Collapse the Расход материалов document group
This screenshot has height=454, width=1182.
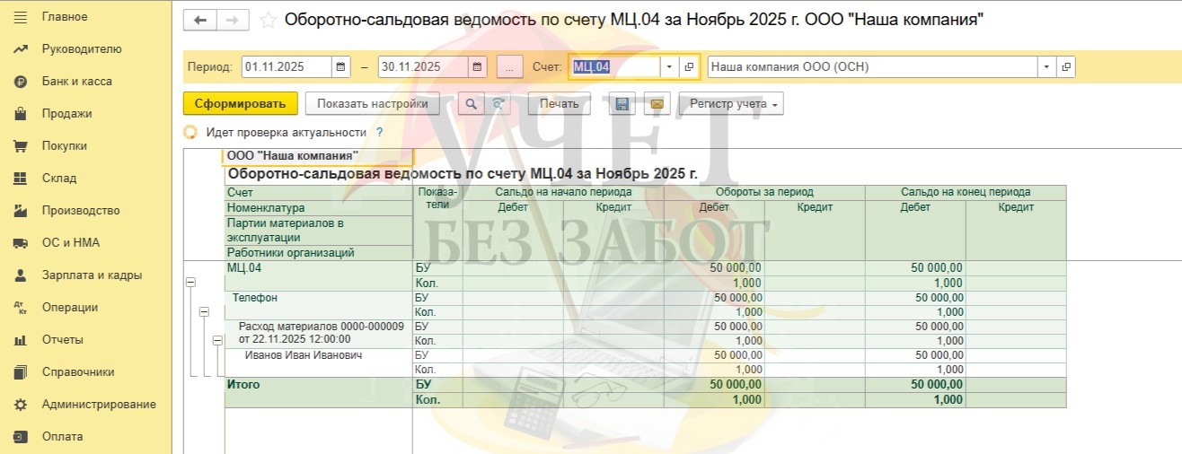point(217,341)
